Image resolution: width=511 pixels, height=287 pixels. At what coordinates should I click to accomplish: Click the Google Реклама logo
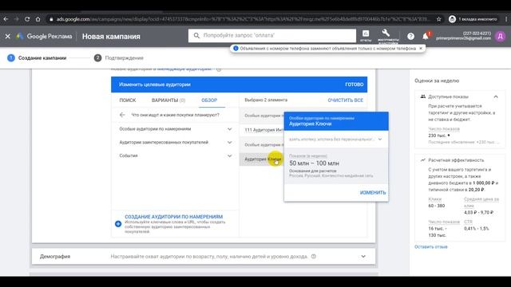pos(45,36)
